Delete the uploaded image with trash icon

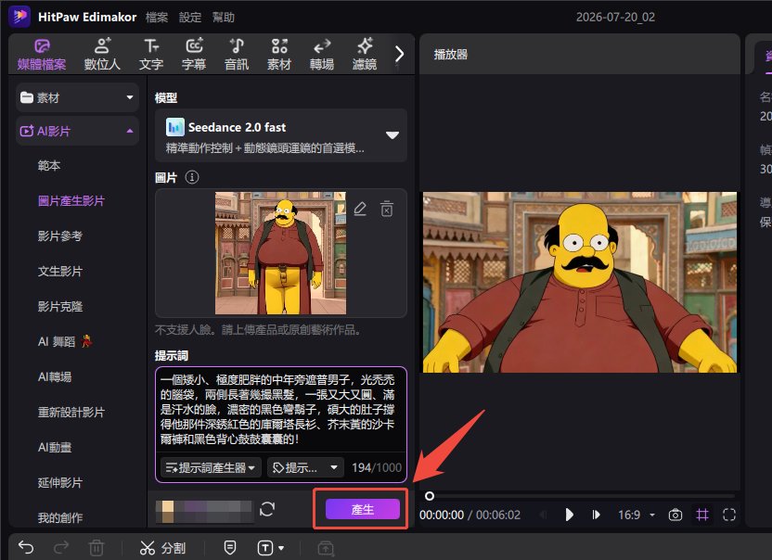click(387, 209)
